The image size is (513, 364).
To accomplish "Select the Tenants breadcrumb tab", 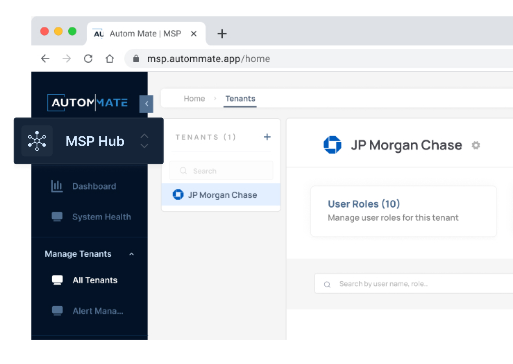I will (x=240, y=99).
